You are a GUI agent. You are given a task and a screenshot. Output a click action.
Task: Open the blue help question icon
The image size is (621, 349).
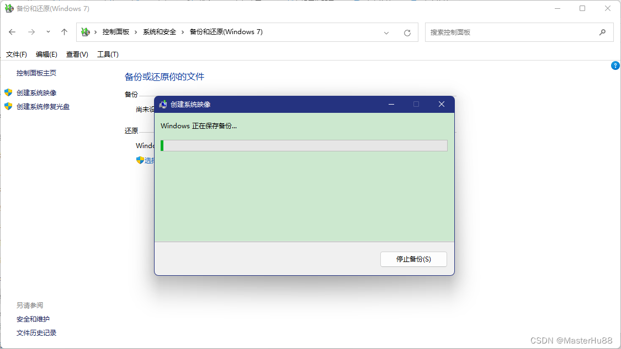[615, 66]
